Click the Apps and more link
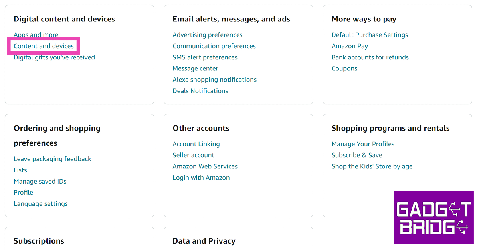Screen dimensions: 479x250 tap(36, 35)
